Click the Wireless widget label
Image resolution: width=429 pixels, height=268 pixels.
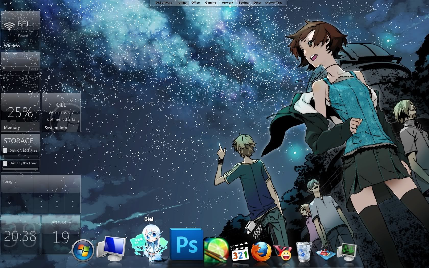tap(12, 46)
